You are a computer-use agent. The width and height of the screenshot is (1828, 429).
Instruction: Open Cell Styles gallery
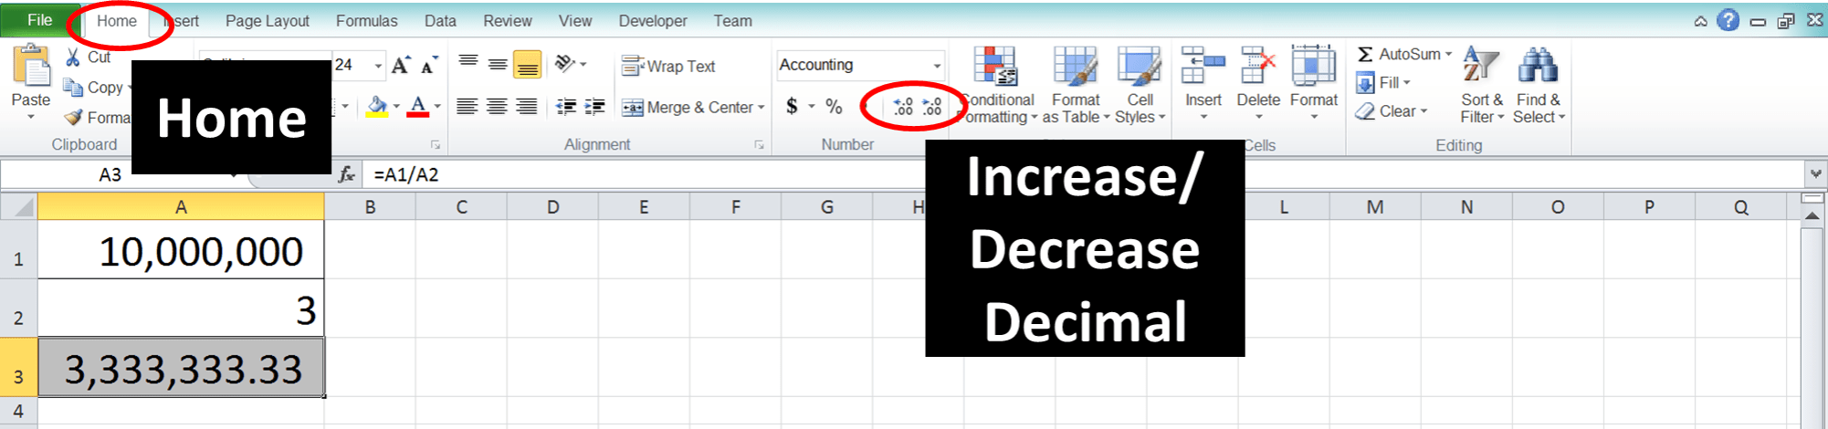(x=1140, y=86)
